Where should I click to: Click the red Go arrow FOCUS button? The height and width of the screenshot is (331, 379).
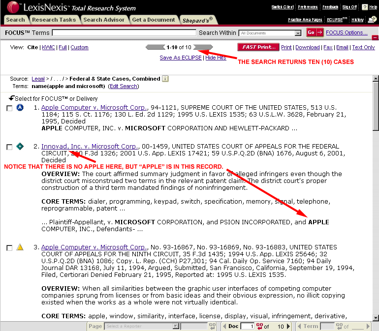[x=315, y=32]
